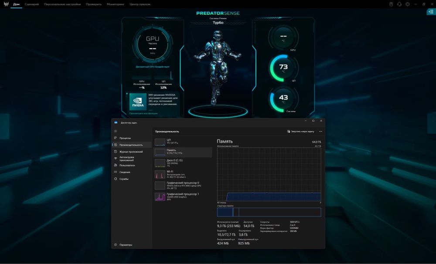Click the Просмотреть все функции link
Image resolution: width=436 pixels, height=264 pixels.
coord(143,113)
